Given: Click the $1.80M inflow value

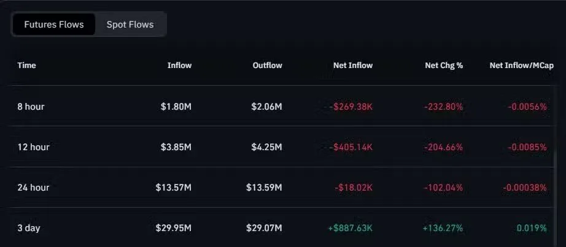Looking at the screenshot, I should [x=177, y=107].
